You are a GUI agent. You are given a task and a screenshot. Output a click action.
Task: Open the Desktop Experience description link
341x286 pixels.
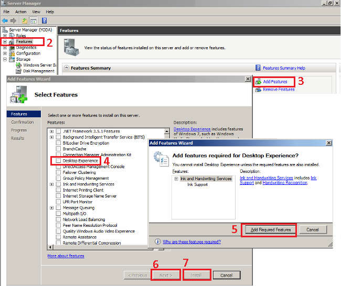coord(192,129)
